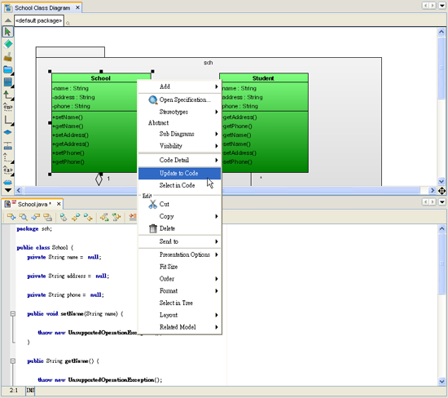Open the Related Model submenu

coord(179,327)
